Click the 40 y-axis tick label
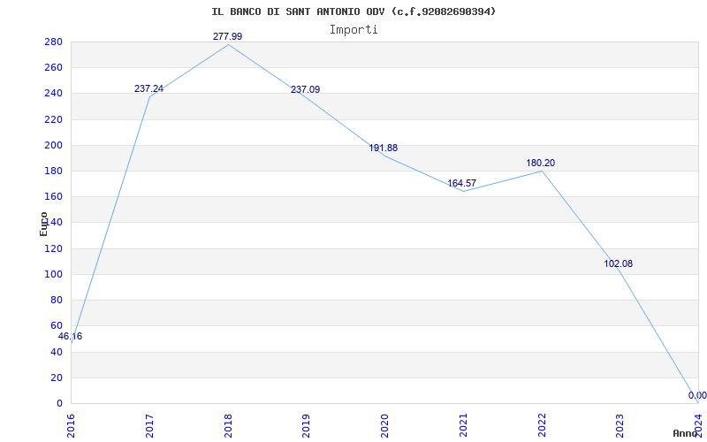707x442 pixels. pos(56,352)
